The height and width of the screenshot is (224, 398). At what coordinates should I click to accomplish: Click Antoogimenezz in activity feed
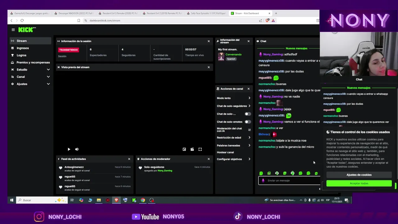click(74, 167)
